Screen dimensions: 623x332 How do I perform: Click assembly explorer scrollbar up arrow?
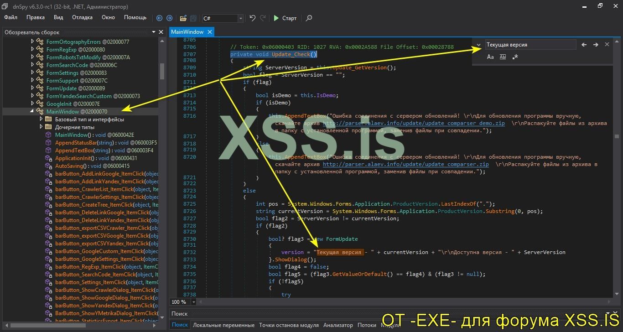tap(162, 41)
